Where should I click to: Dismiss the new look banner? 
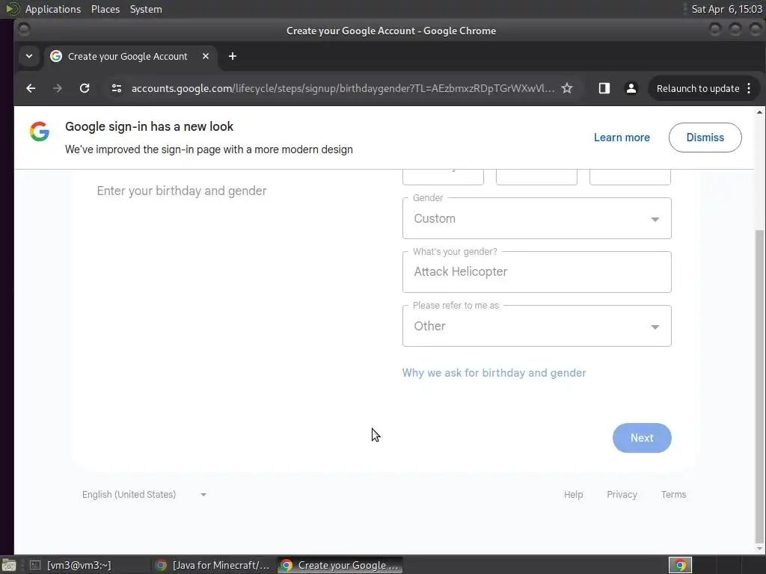[705, 138]
